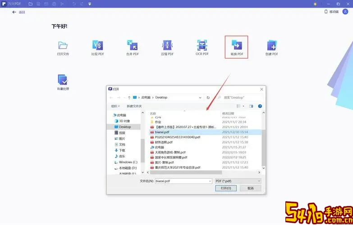The image size is (353, 225).
Task: Click the 新建文件夹 button
Action: point(134,106)
